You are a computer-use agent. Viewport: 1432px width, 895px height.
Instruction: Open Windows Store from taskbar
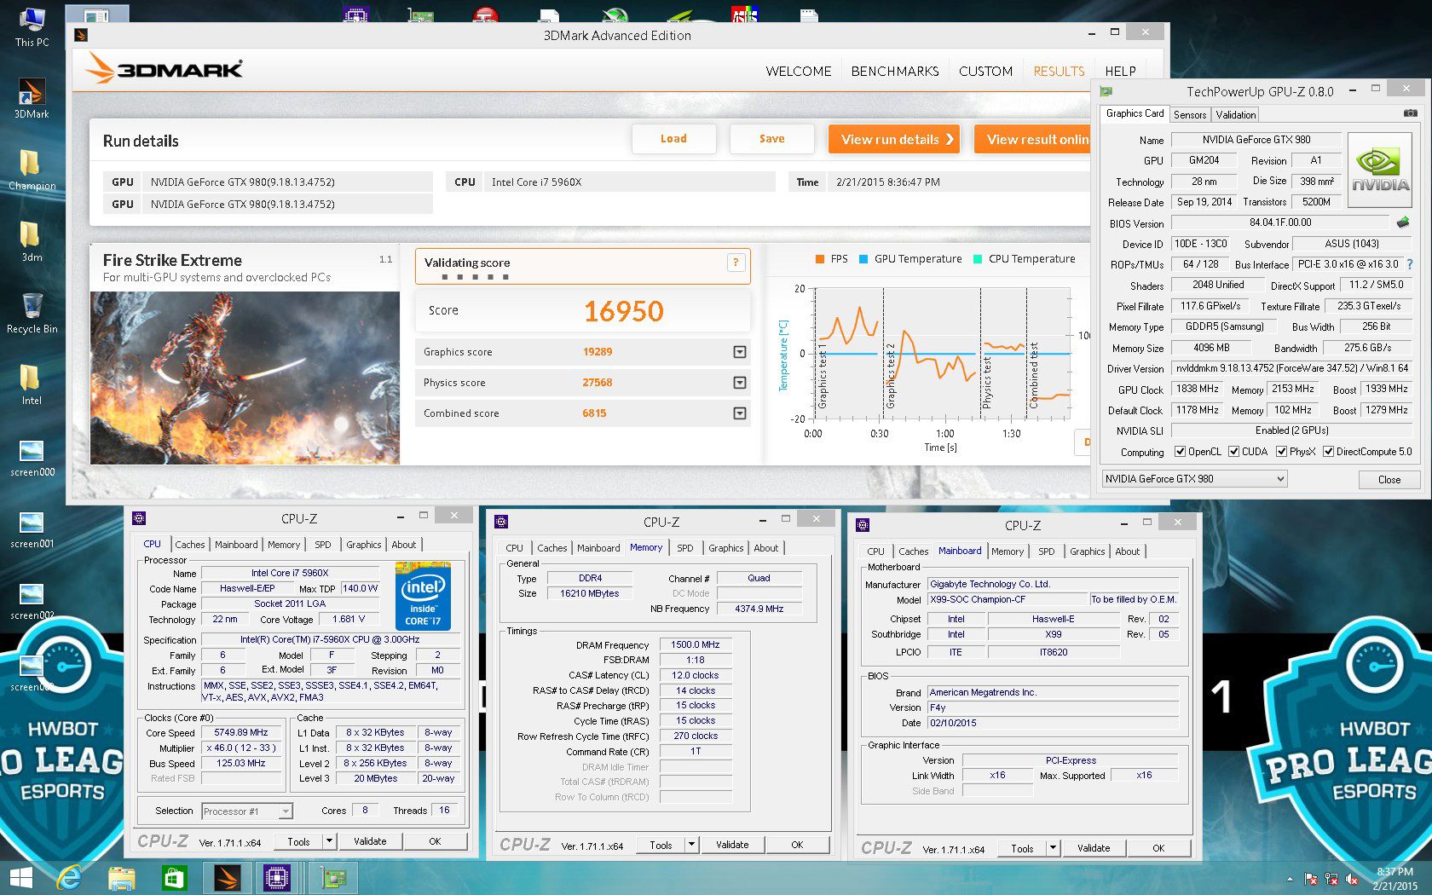[174, 878]
